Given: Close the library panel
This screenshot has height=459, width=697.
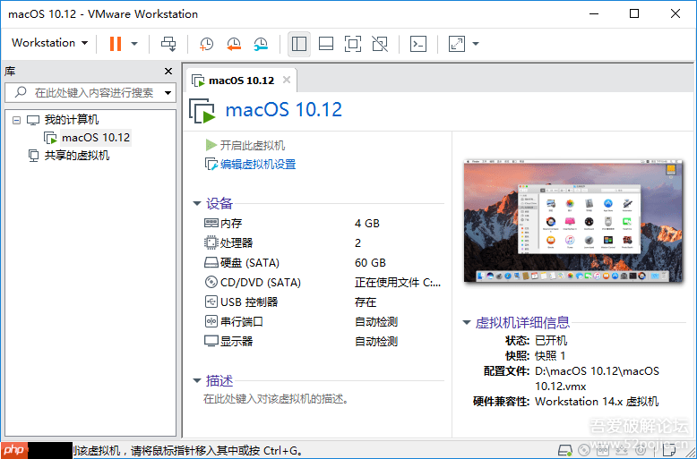Looking at the screenshot, I should pos(168,71).
